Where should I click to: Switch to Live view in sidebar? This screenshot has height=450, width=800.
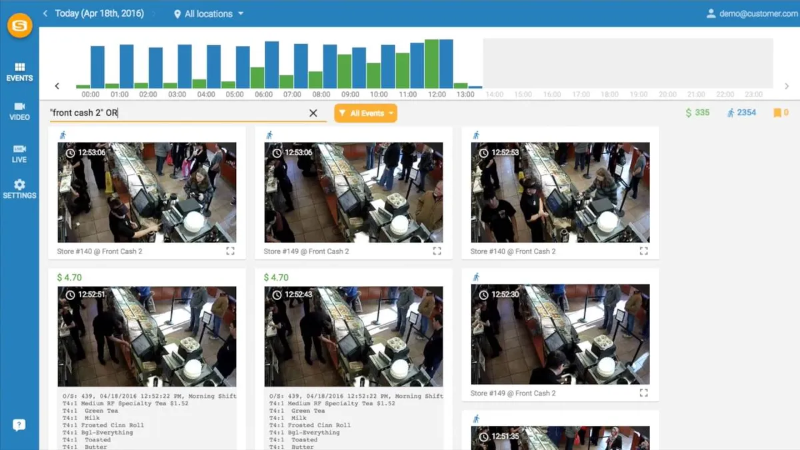[x=19, y=153]
